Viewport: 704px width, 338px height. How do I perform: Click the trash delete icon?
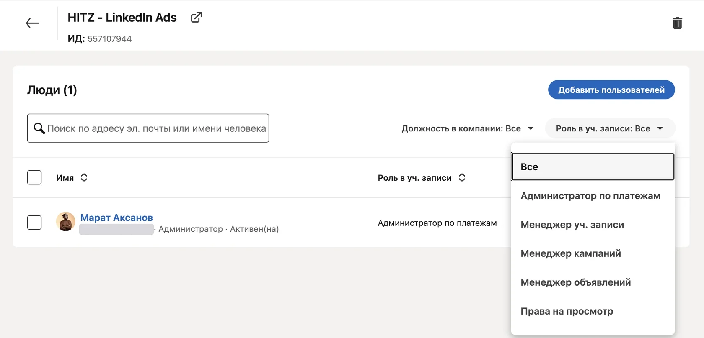coord(677,23)
